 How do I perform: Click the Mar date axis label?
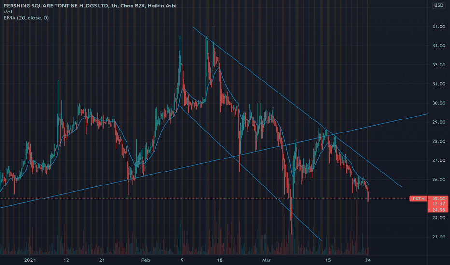tap(267, 260)
